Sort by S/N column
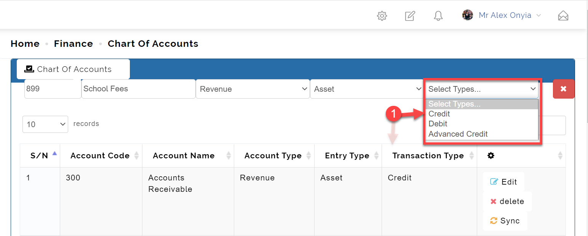588x236 pixels. [x=40, y=156]
